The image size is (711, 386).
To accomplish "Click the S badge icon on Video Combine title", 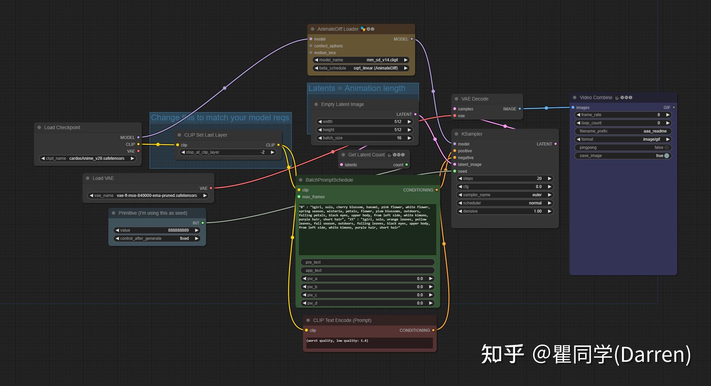I will [631, 97].
